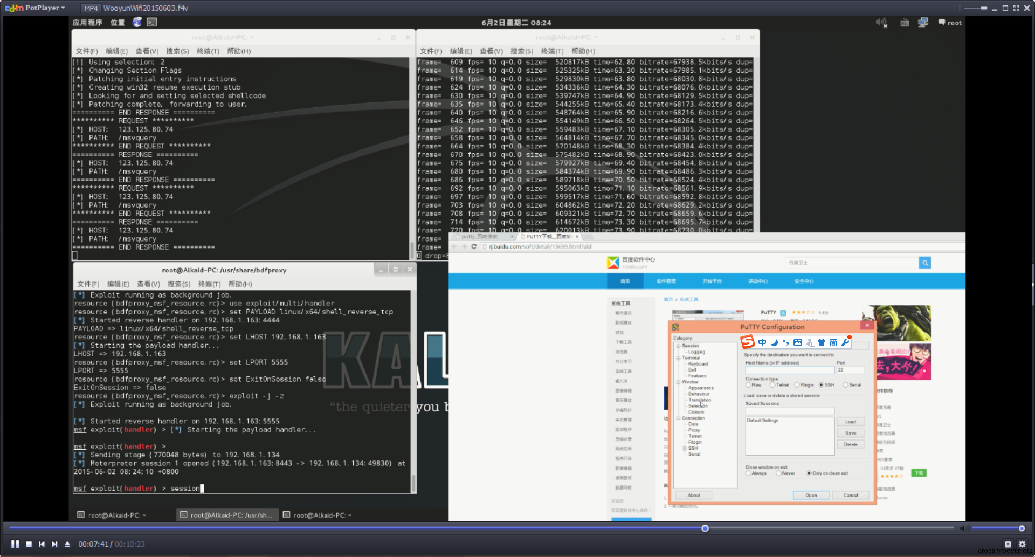Open Sogou skin shirt icon
The height and width of the screenshot is (557, 1035).
(822, 342)
